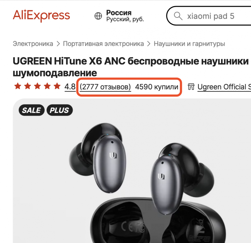The height and width of the screenshot is (243, 251).
Task: Click the store icon beside Ugreen Official
Action: (x=191, y=87)
